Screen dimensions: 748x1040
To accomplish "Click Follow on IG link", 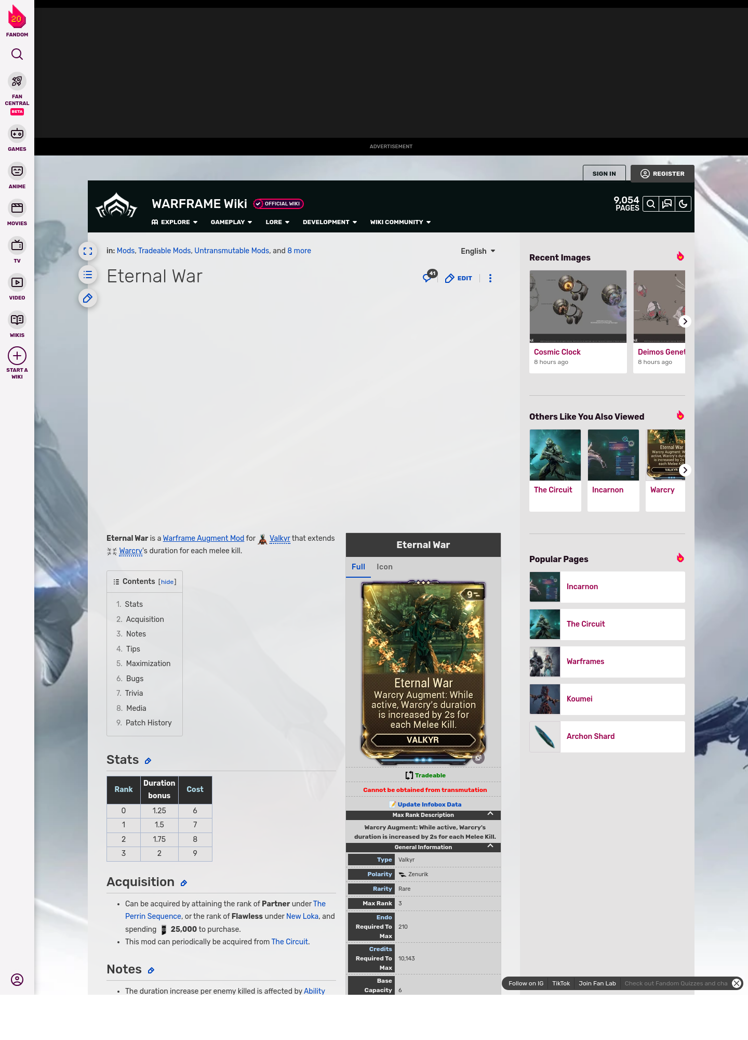I will 526,983.
